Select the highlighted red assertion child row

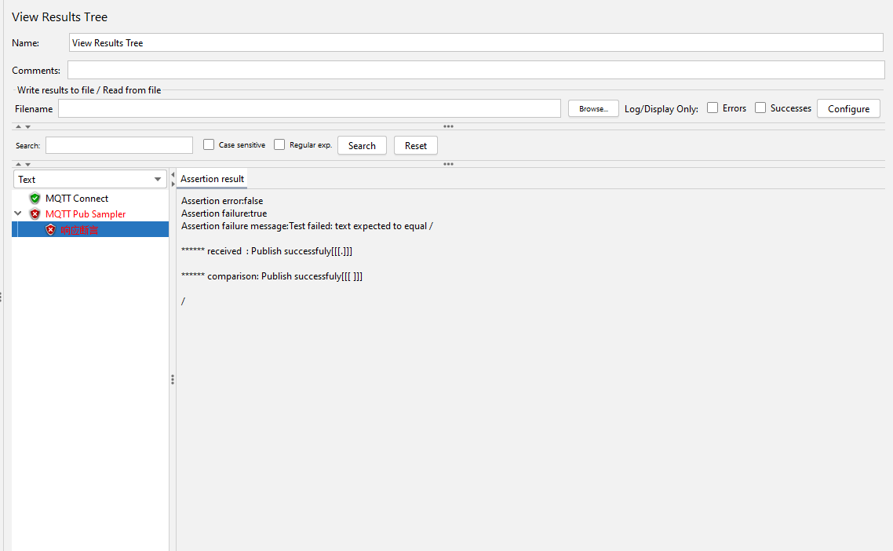tap(90, 230)
